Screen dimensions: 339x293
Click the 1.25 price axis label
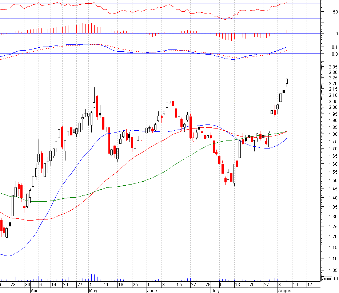coord(333,226)
